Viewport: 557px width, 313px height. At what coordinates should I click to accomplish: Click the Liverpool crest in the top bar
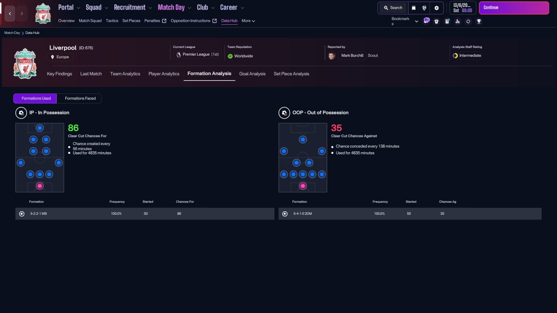pyautogui.click(x=43, y=13)
